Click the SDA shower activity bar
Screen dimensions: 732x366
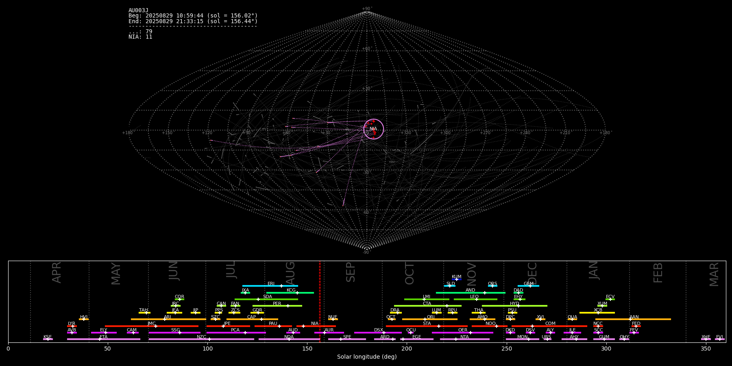click(x=266, y=299)
